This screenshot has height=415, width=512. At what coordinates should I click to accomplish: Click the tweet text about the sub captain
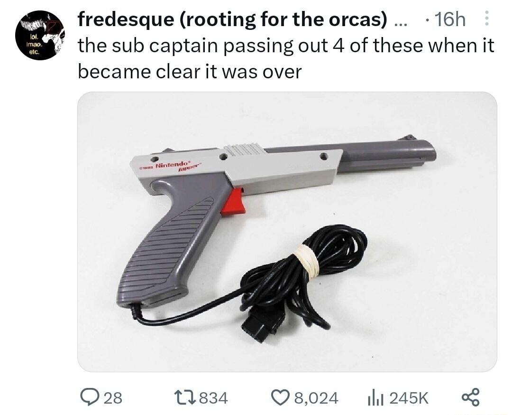pos(286,58)
